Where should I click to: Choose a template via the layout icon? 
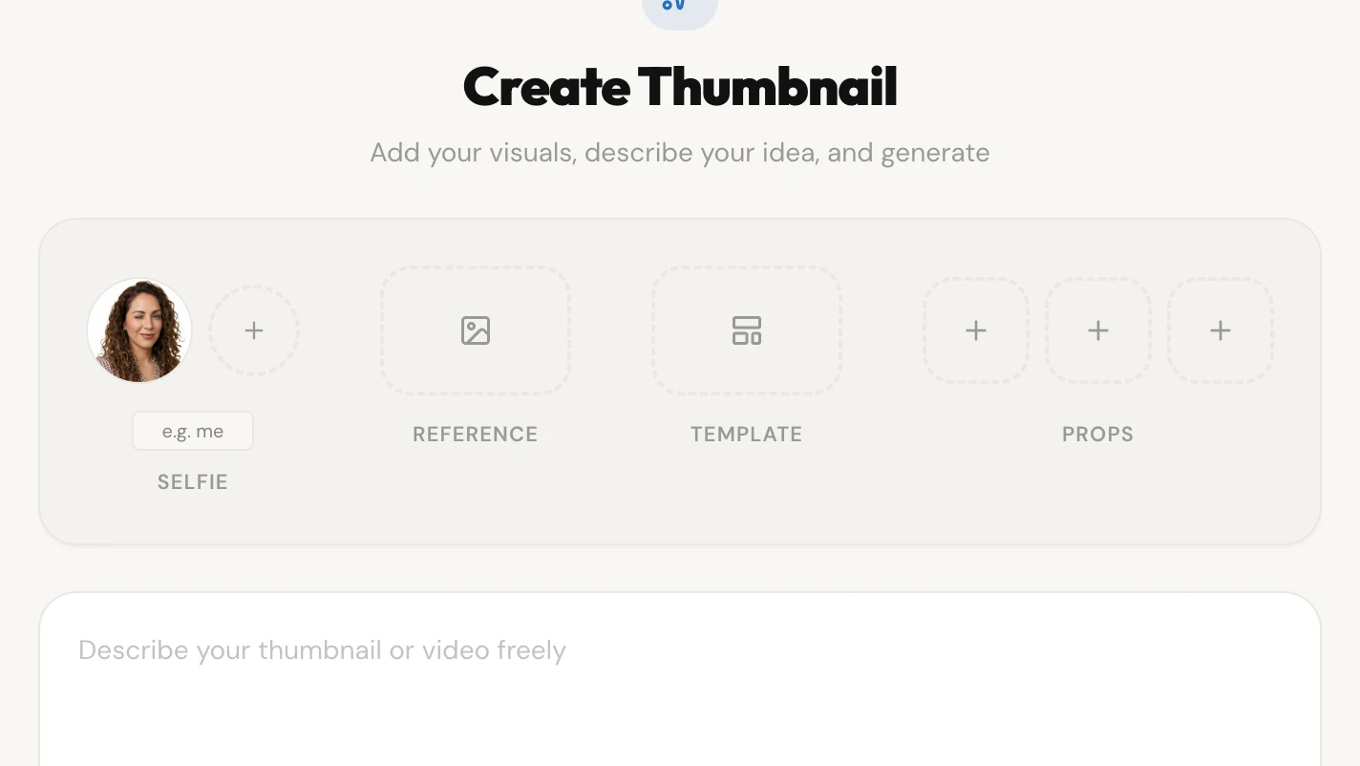point(747,330)
